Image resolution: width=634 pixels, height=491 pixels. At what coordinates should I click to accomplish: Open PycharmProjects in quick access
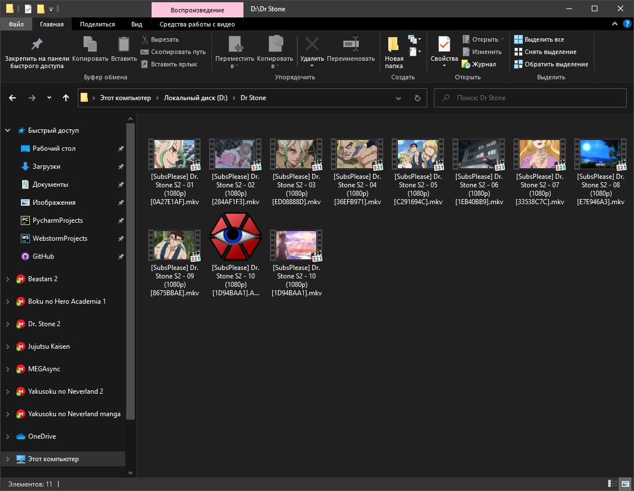pyautogui.click(x=57, y=220)
